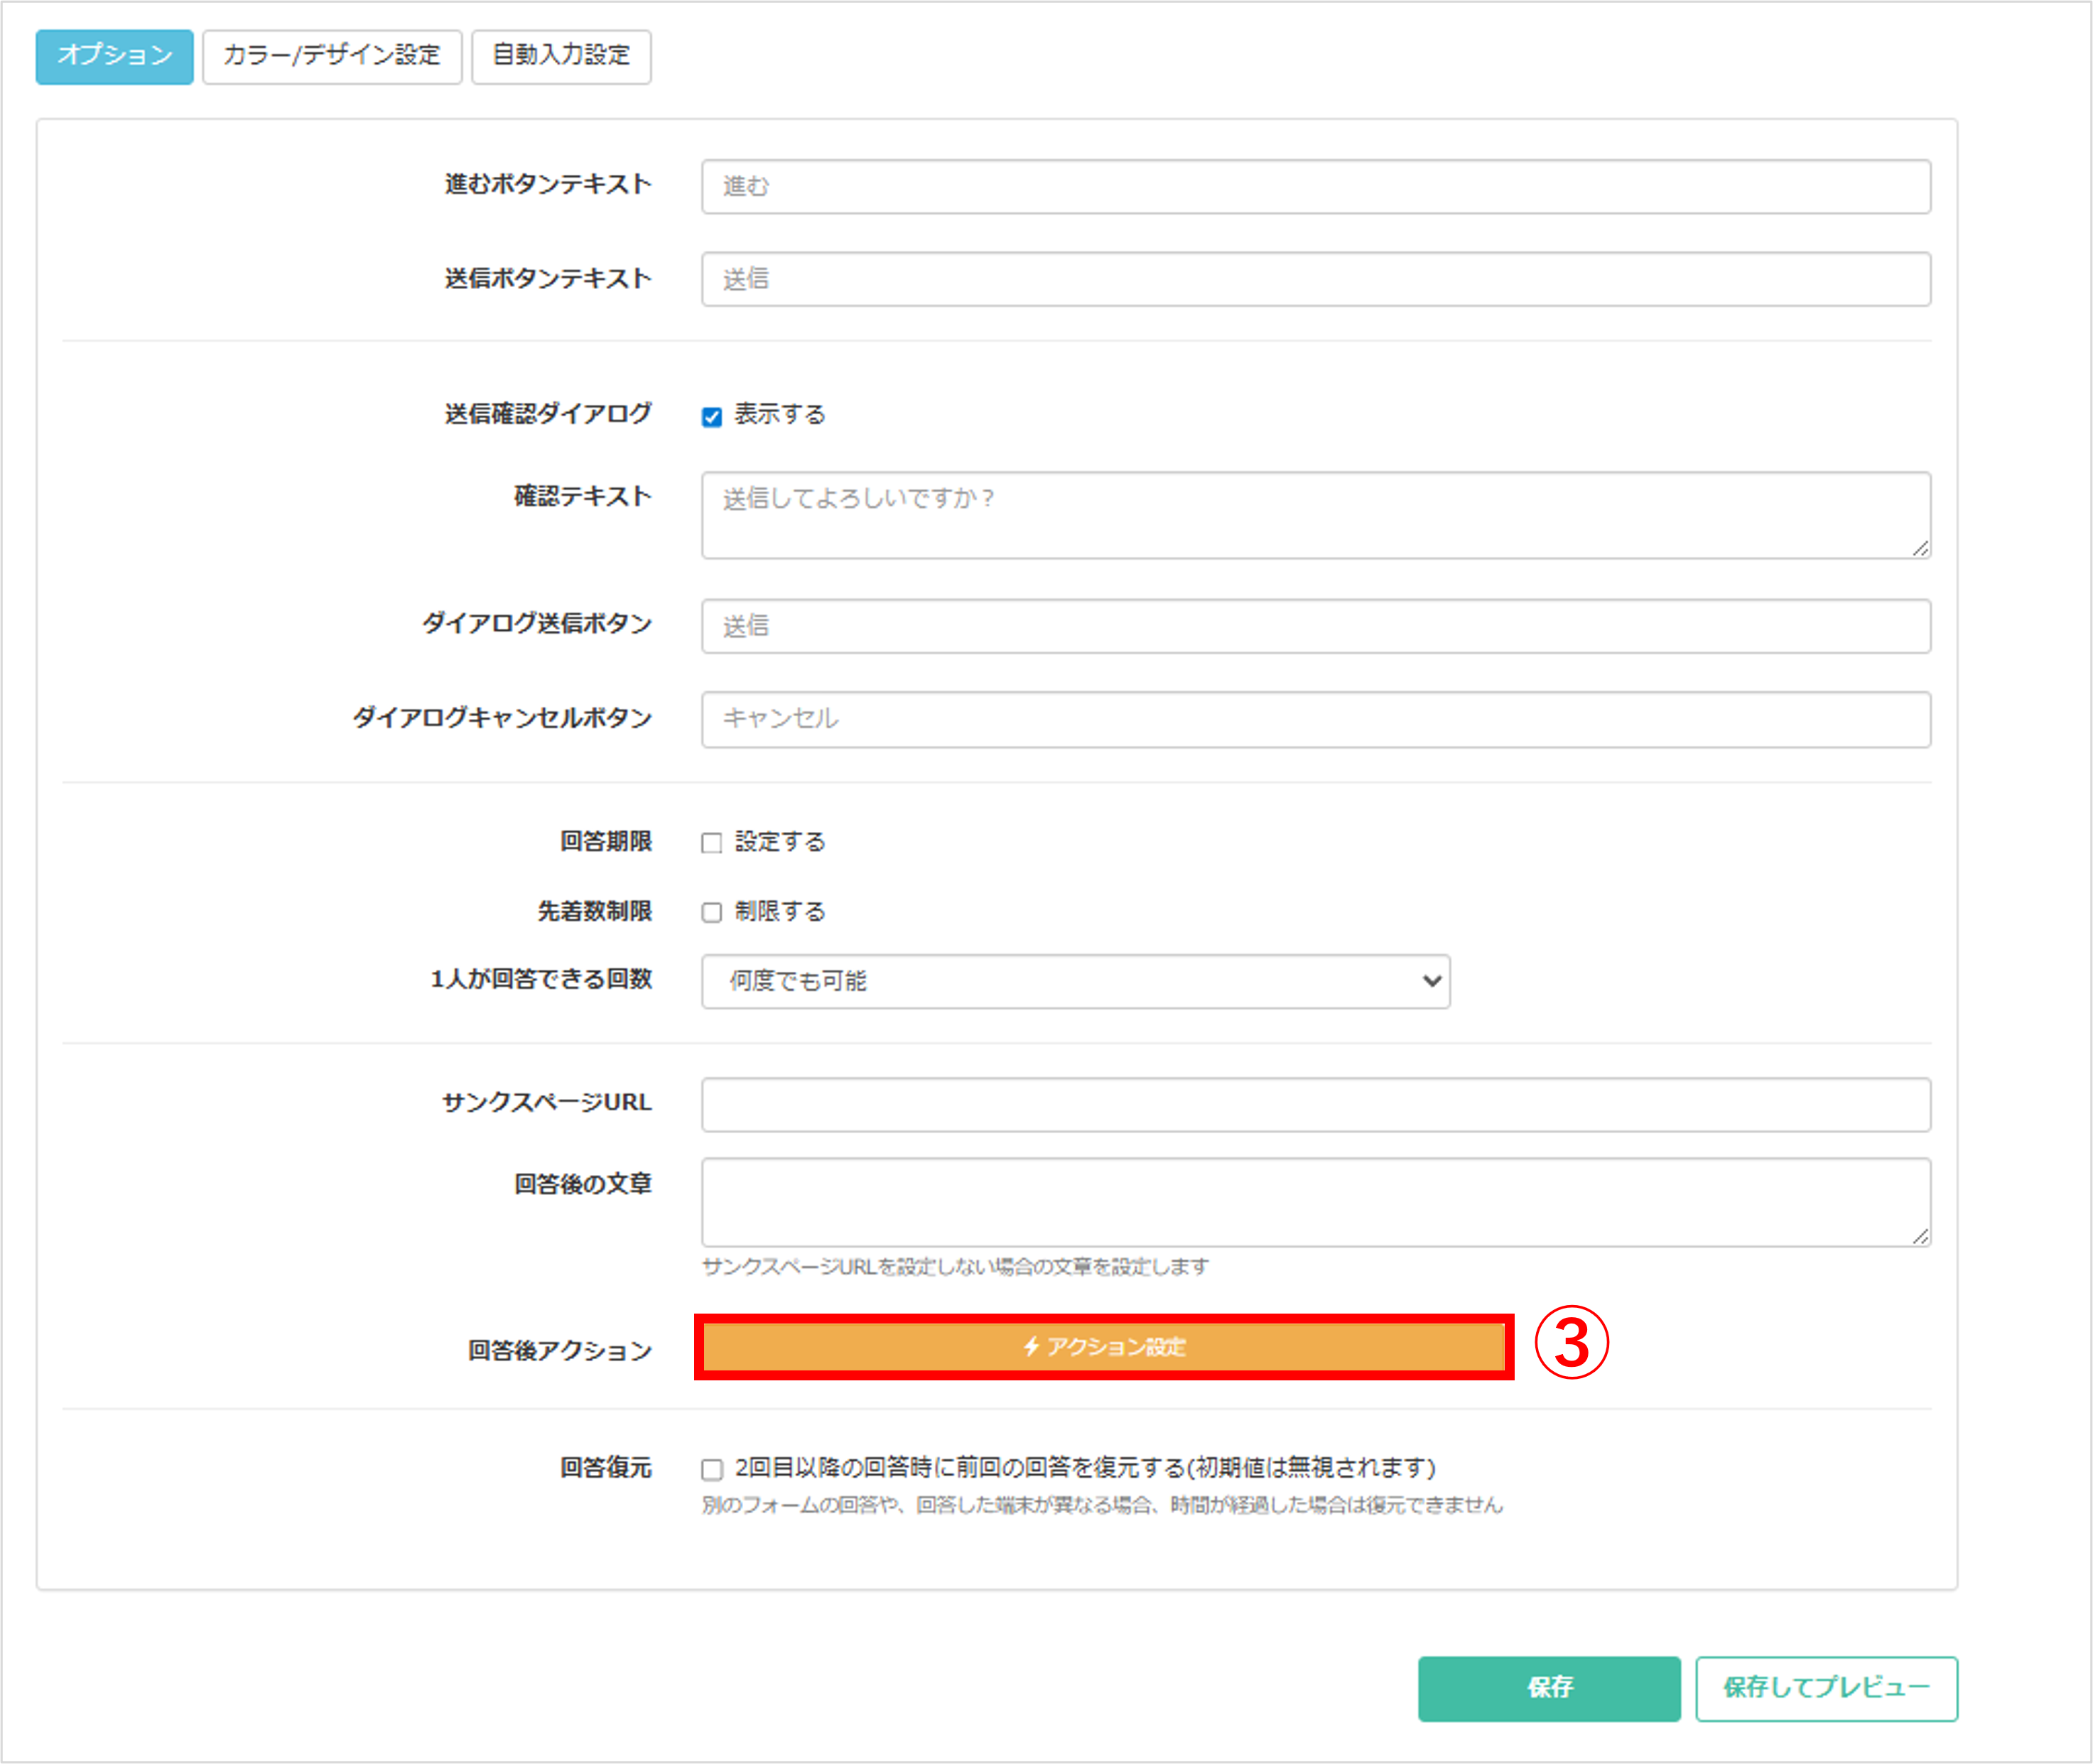
Task: Click the 回答後の文章 textarea
Action: click(1315, 1202)
